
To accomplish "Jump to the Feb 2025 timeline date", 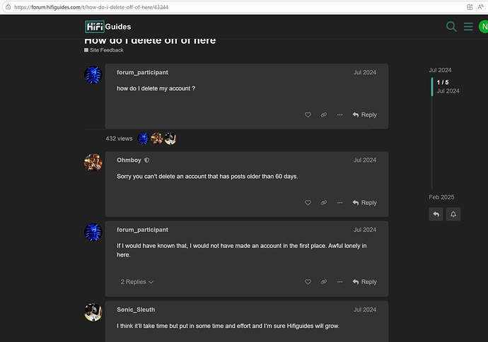I will [x=441, y=197].
